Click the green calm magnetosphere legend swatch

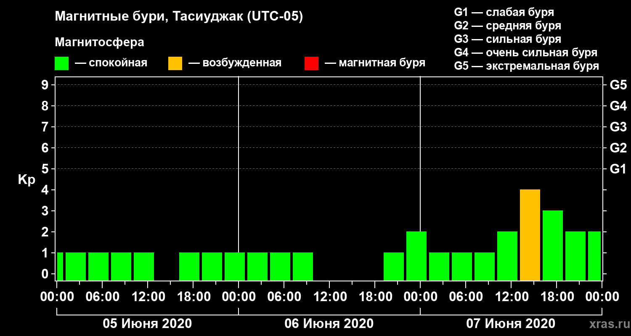(x=61, y=63)
